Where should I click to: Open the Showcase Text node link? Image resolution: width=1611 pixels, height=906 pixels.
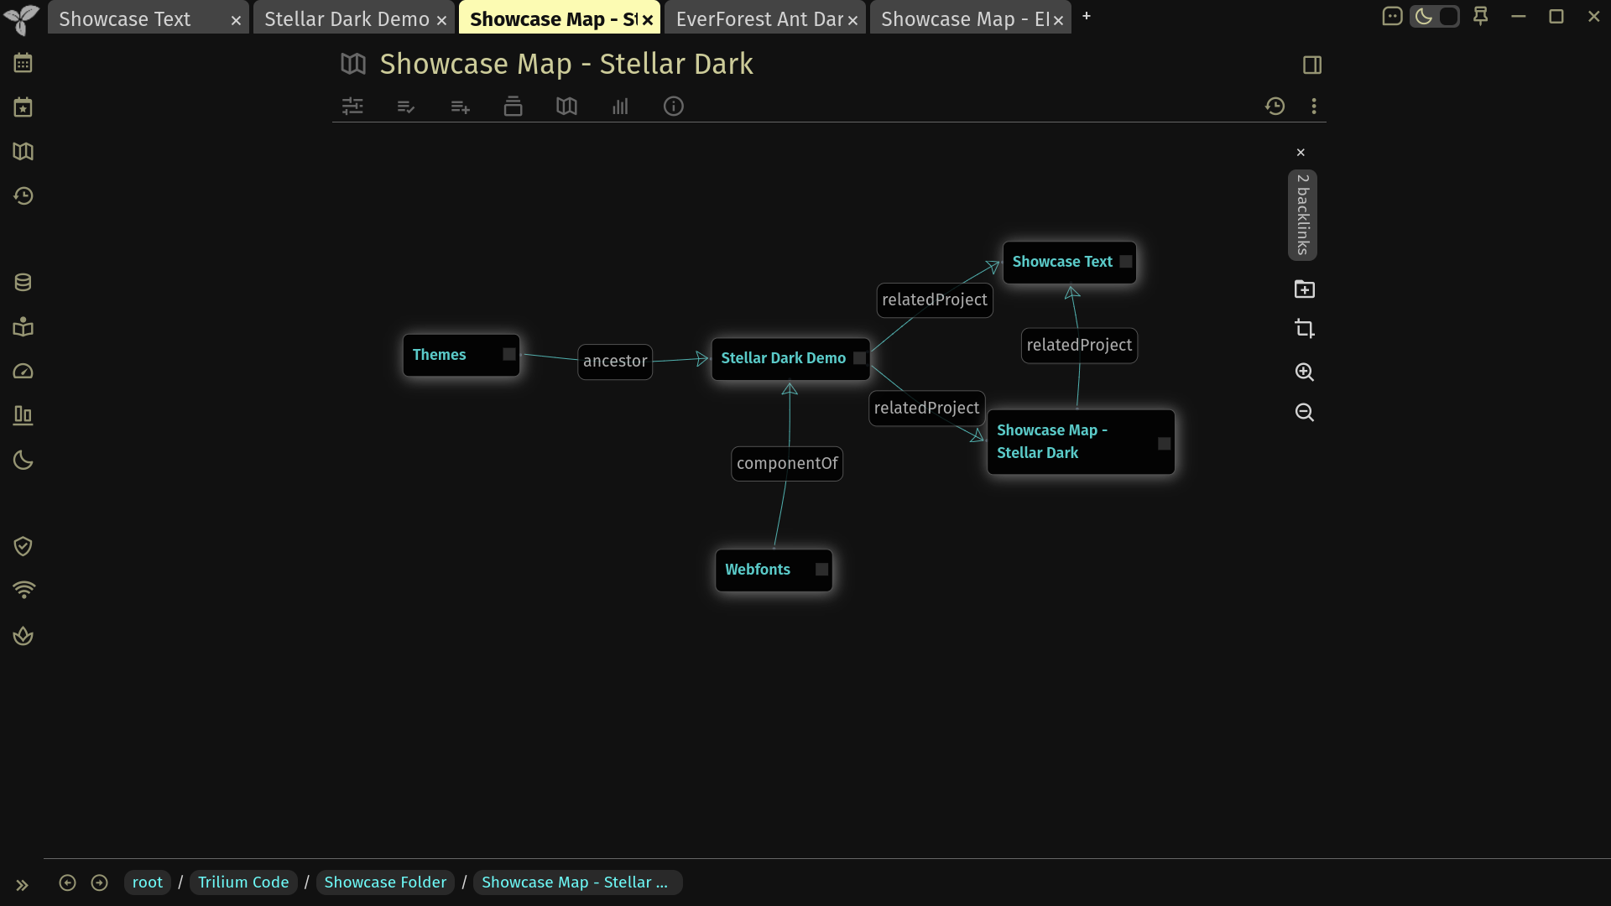click(x=1062, y=262)
